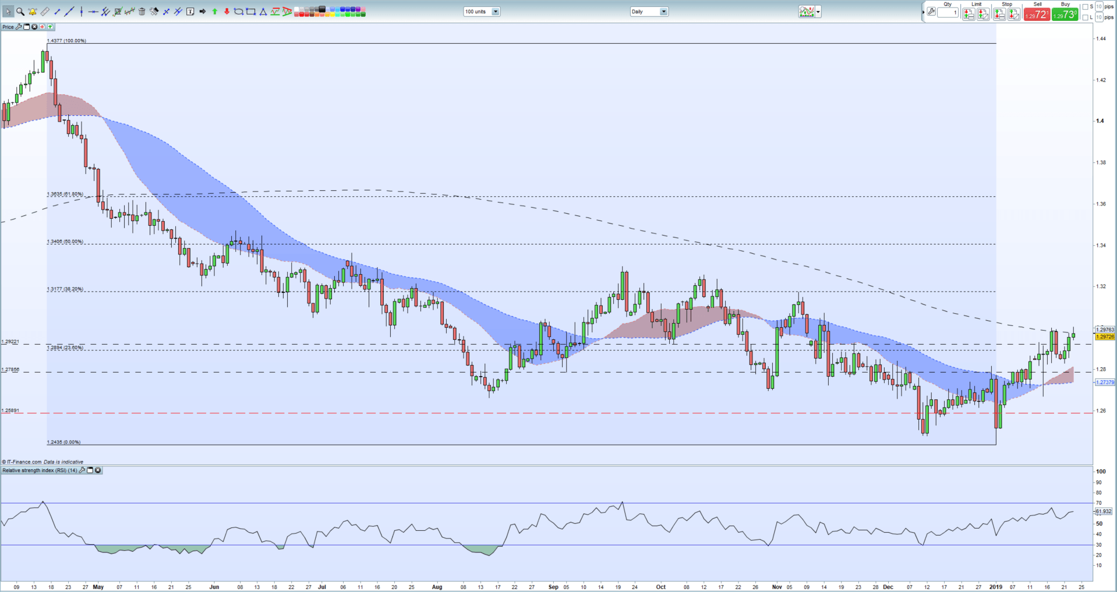The image size is (1117, 592).
Task: Activate the magnifier zoom tool
Action: 20,12
